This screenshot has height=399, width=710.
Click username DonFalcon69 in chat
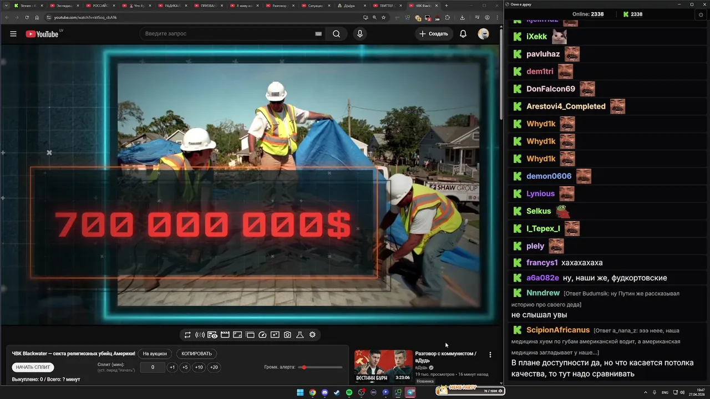point(551,89)
